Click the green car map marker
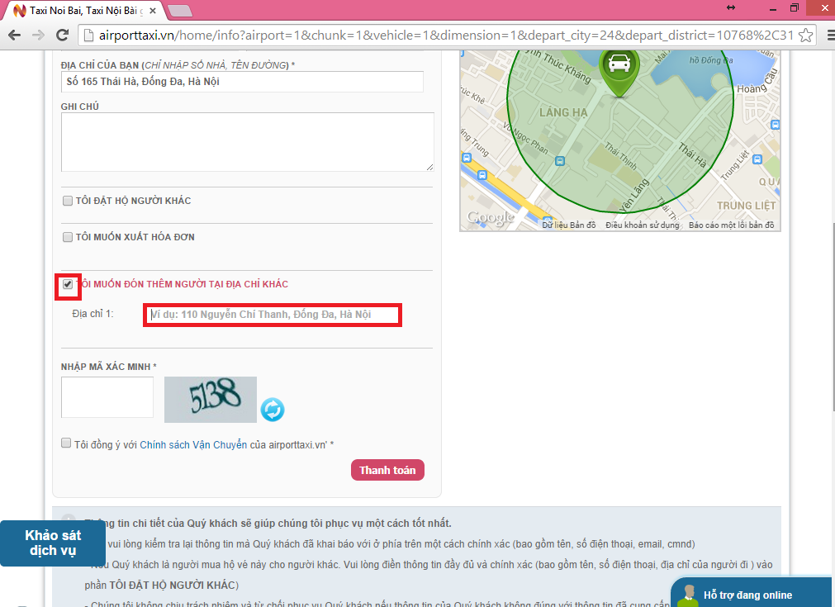 click(616, 69)
